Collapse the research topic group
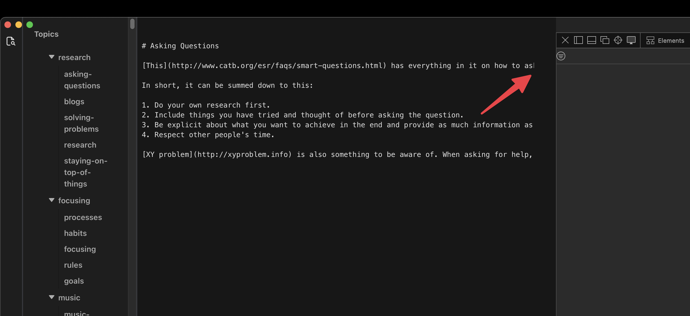The width and height of the screenshot is (690, 316). [51, 57]
